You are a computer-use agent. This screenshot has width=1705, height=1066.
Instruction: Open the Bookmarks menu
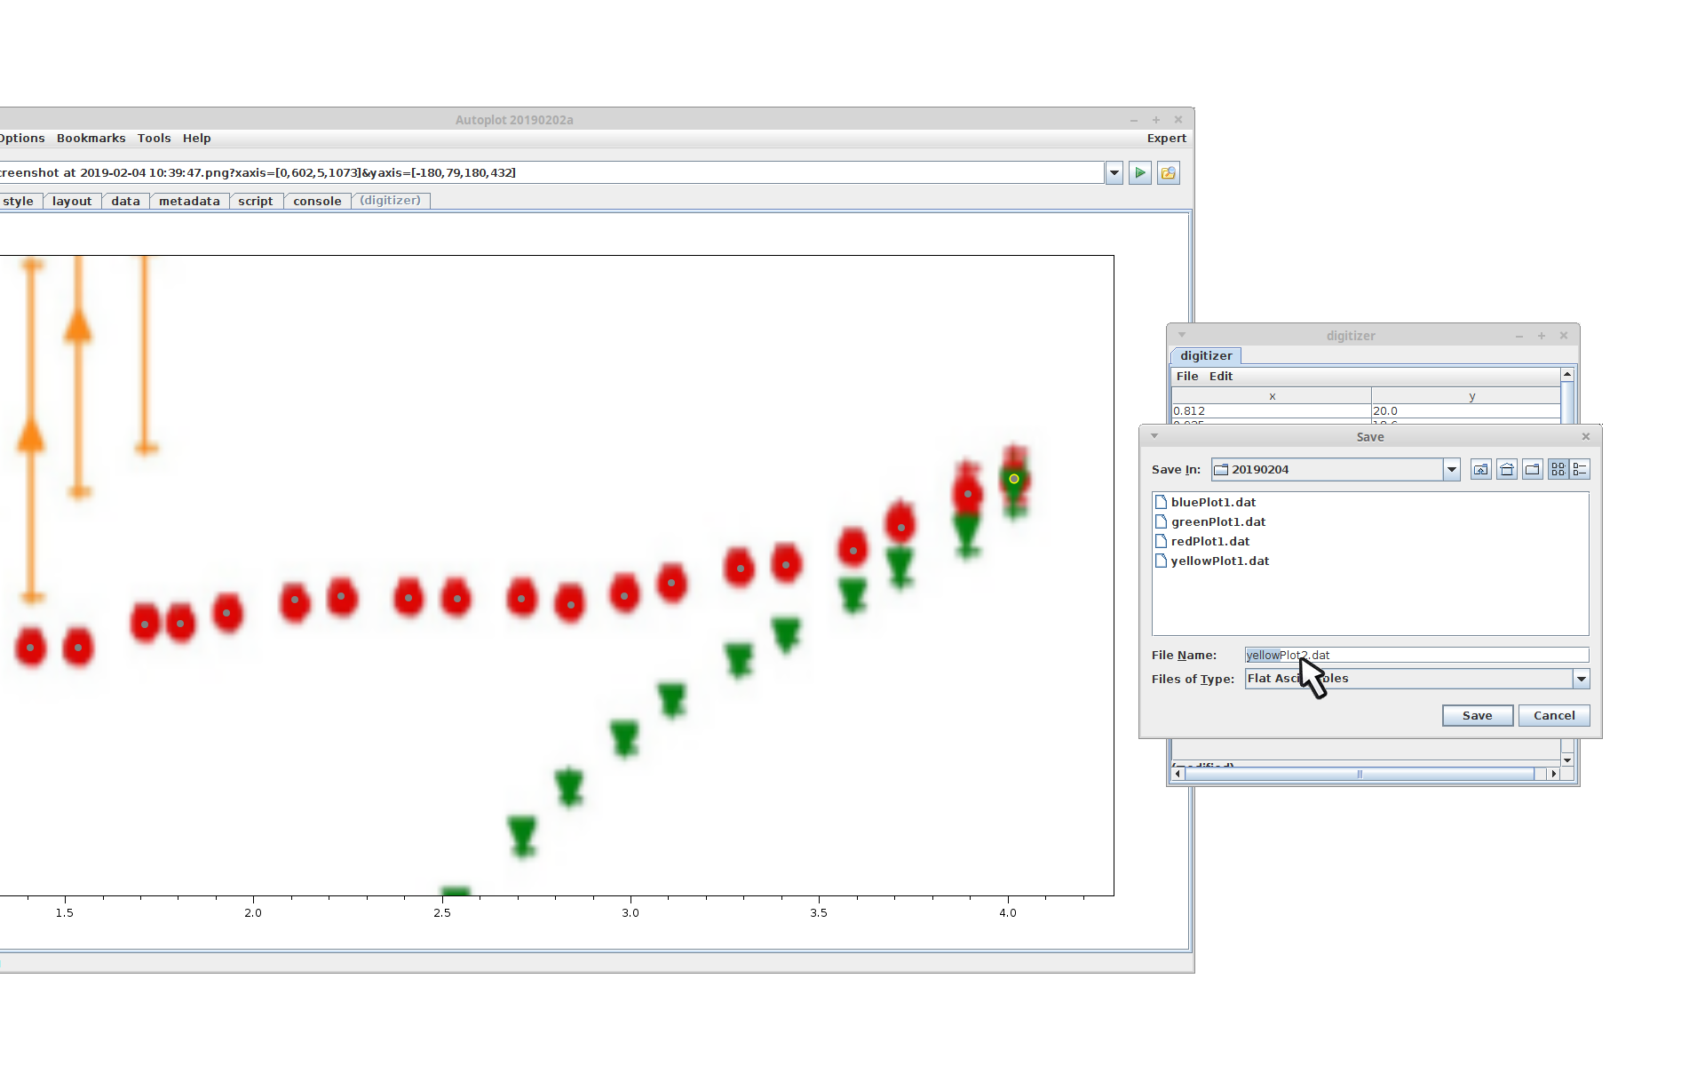tap(91, 139)
